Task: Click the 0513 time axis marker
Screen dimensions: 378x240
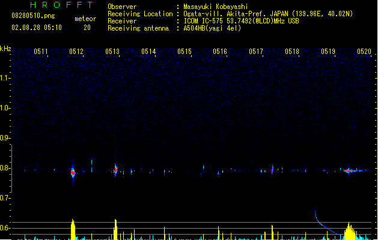Action: click(112, 52)
